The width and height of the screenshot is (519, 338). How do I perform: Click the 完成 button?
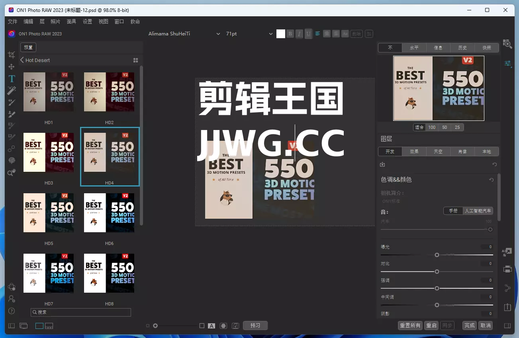pyautogui.click(x=470, y=325)
